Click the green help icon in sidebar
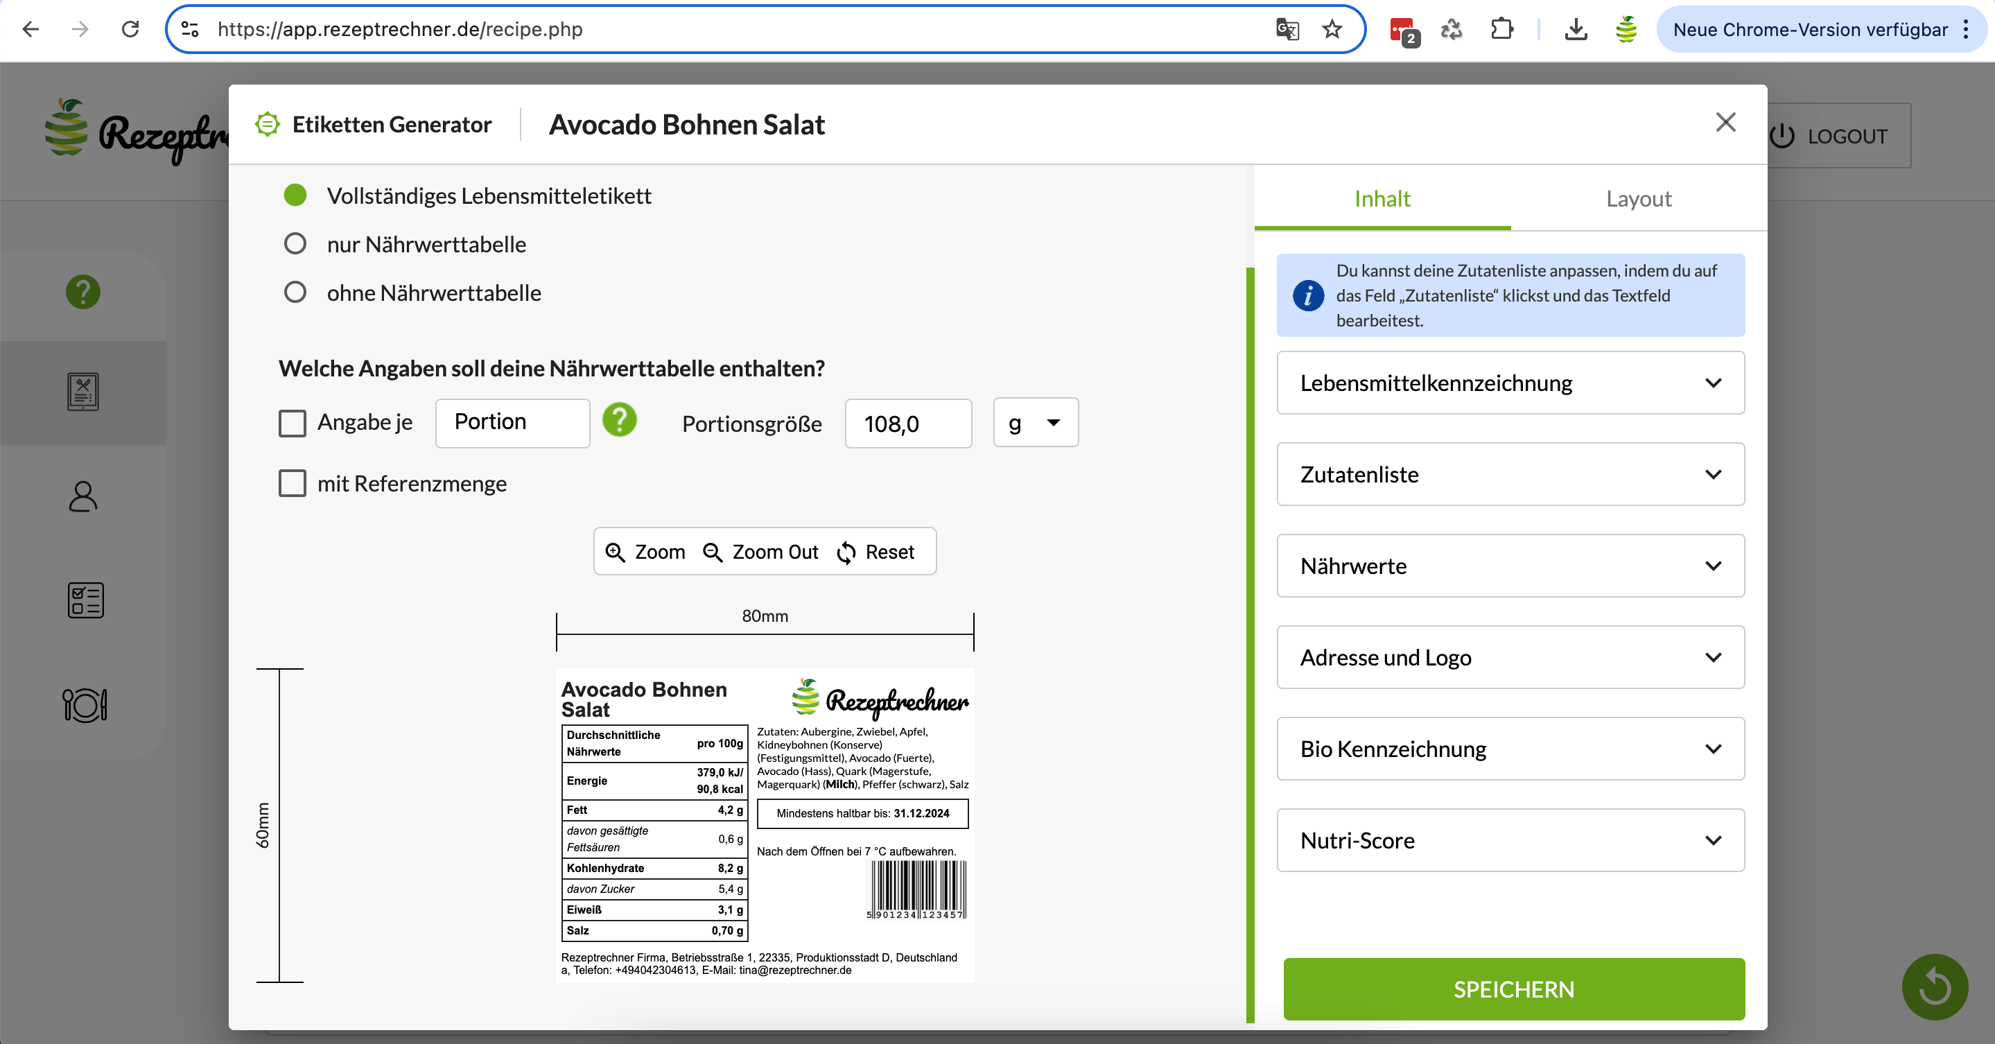1995x1044 pixels. tap(83, 292)
